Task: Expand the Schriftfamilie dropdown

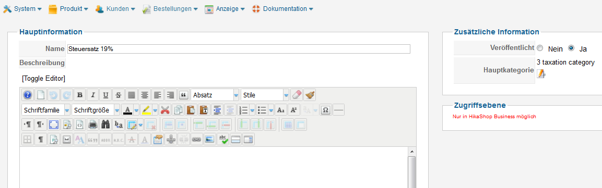Action: coord(46,110)
